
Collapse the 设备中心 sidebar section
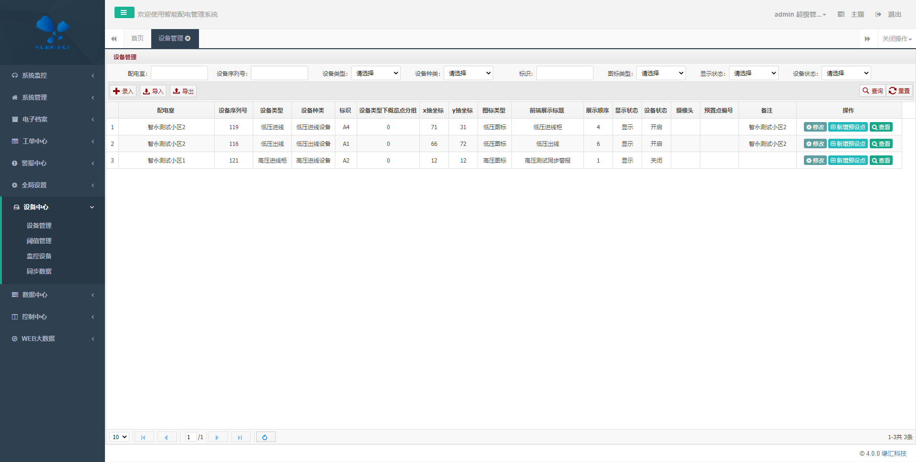coord(52,207)
